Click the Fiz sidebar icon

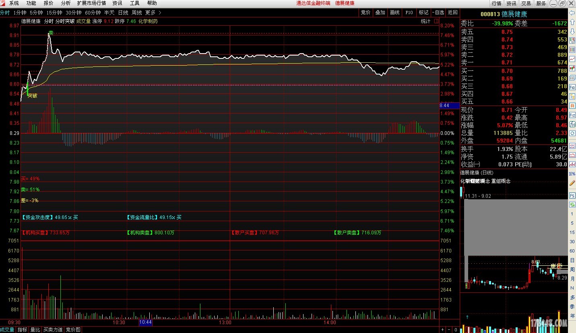(572, 115)
